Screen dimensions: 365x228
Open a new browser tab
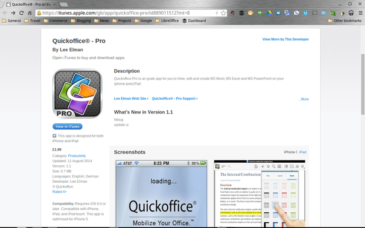pos(64,5)
